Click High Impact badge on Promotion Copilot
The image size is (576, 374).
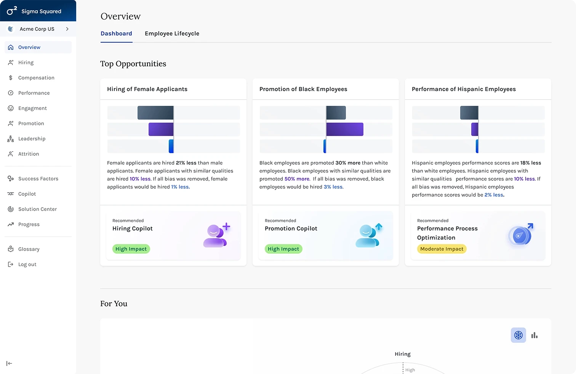(283, 249)
